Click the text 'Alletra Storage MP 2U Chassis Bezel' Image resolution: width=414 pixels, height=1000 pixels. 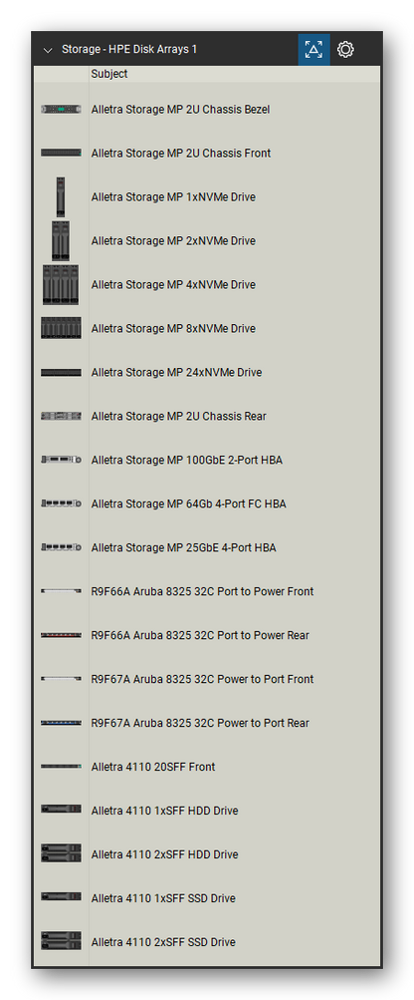(x=180, y=110)
